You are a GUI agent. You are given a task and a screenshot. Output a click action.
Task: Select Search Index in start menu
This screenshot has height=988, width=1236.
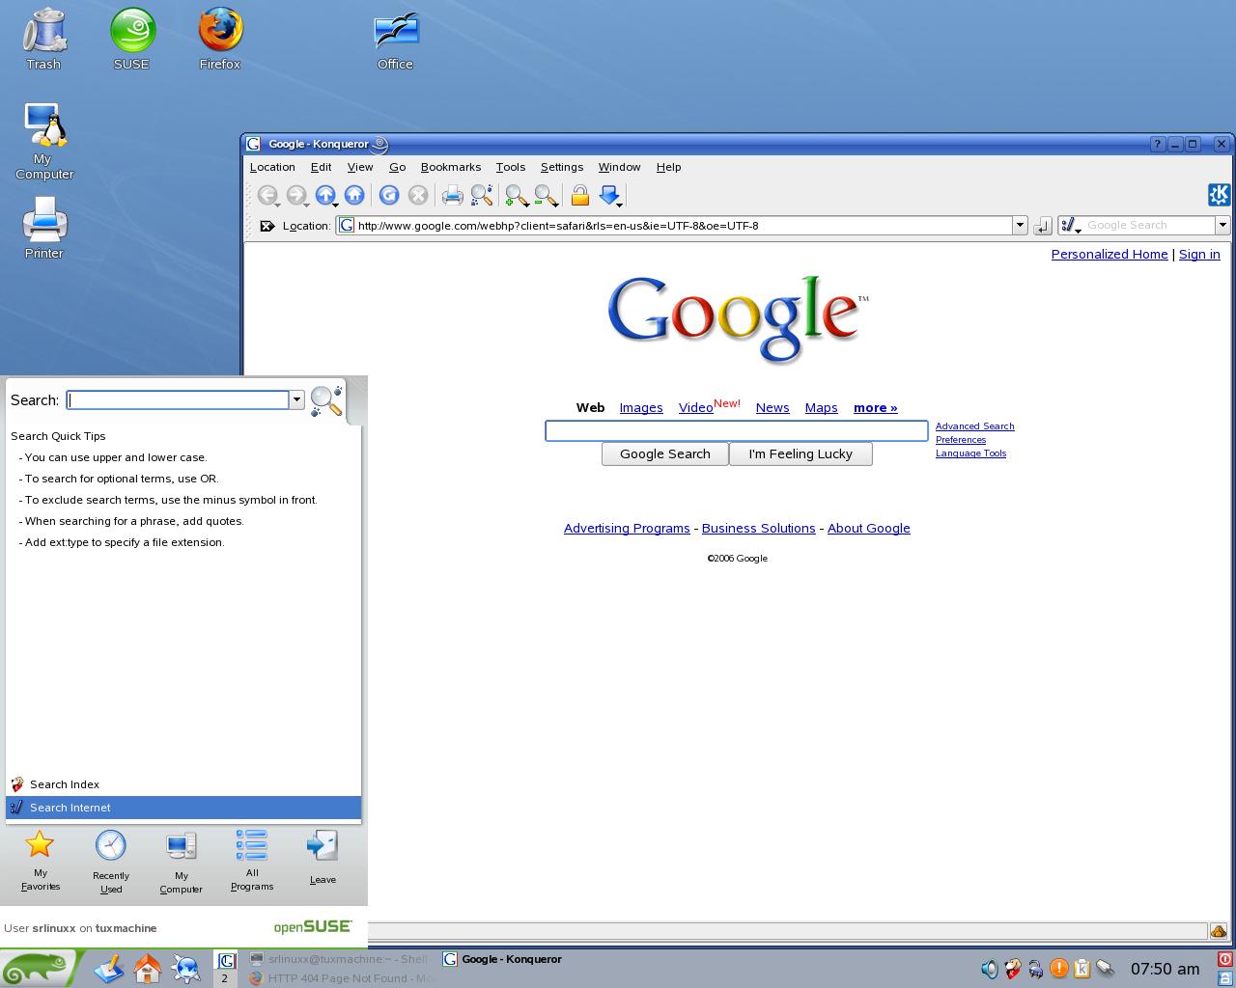tap(183, 784)
